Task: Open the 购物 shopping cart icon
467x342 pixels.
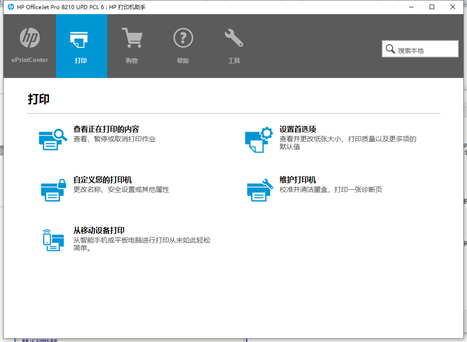Action: pyautogui.click(x=132, y=37)
